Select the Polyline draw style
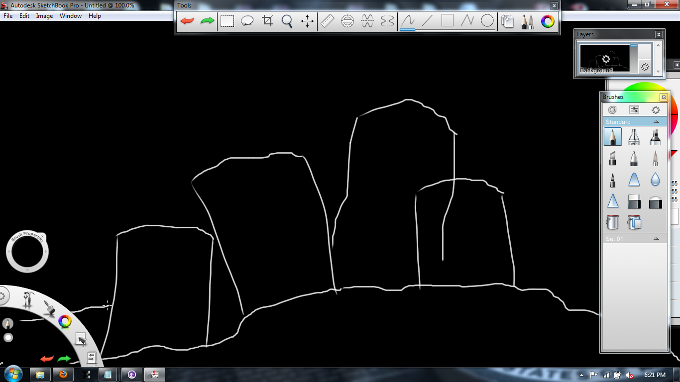The image size is (680, 382). (467, 21)
